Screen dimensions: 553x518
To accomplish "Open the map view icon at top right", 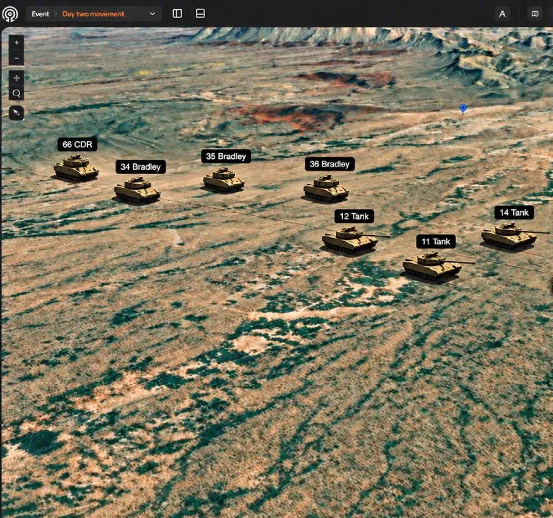I will pos(535,14).
